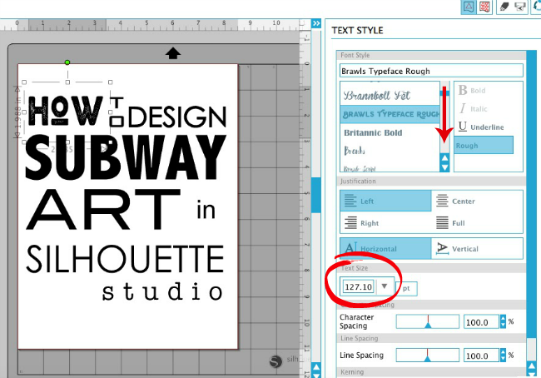Open the red pattern media view icon
Image resolution: width=541 pixels, height=378 pixels.
484,7
